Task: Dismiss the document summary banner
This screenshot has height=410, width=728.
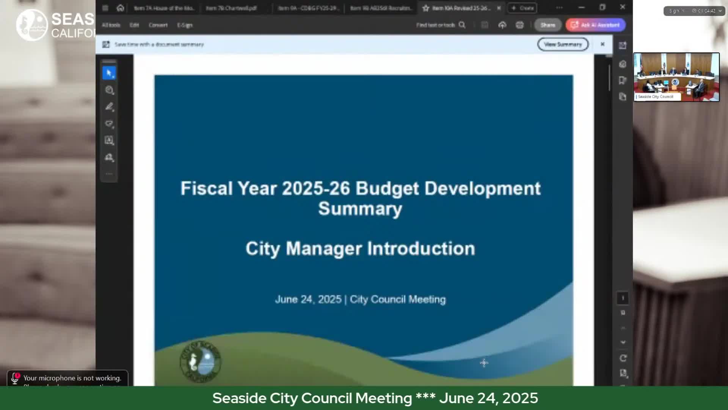Action: pyautogui.click(x=602, y=44)
